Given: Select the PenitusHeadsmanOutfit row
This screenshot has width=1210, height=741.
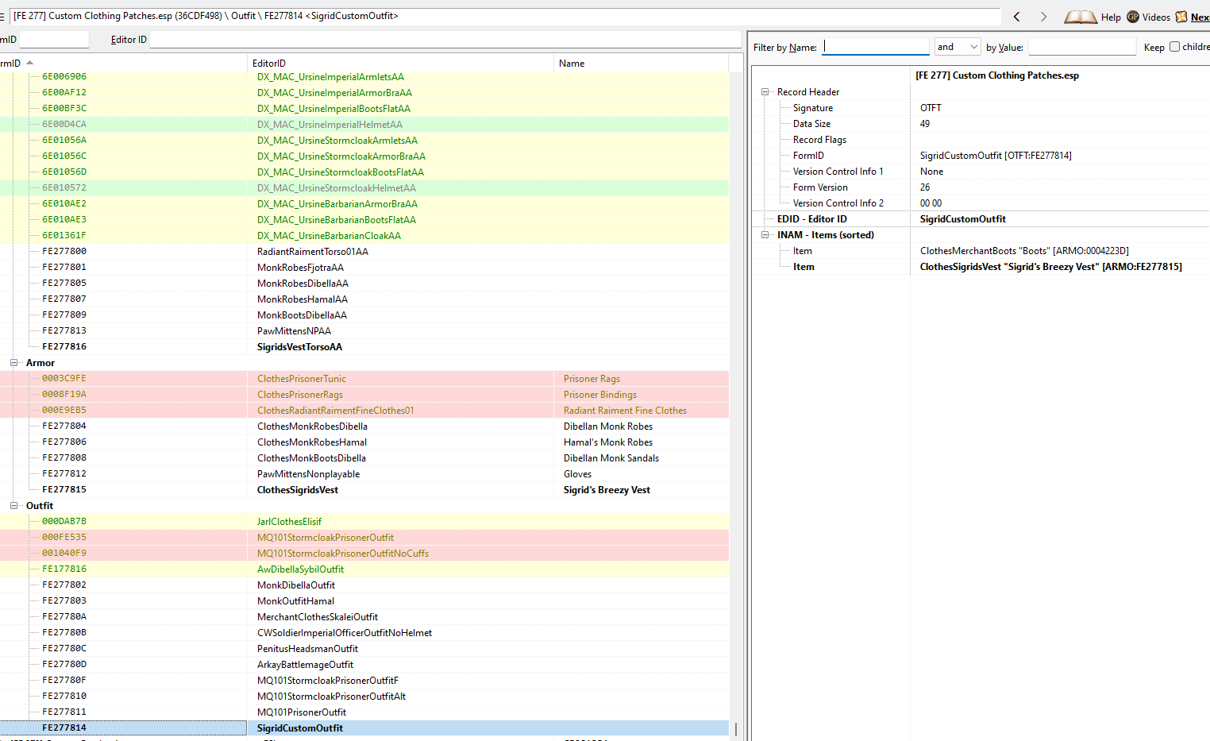Looking at the screenshot, I should [364, 649].
